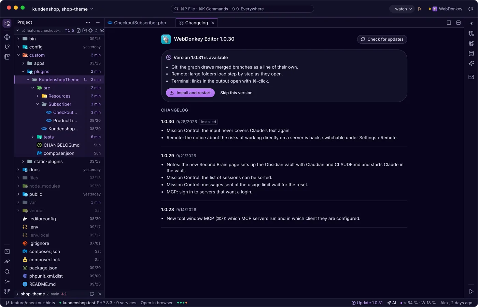Click the search Everywhere field

(x=242, y=9)
